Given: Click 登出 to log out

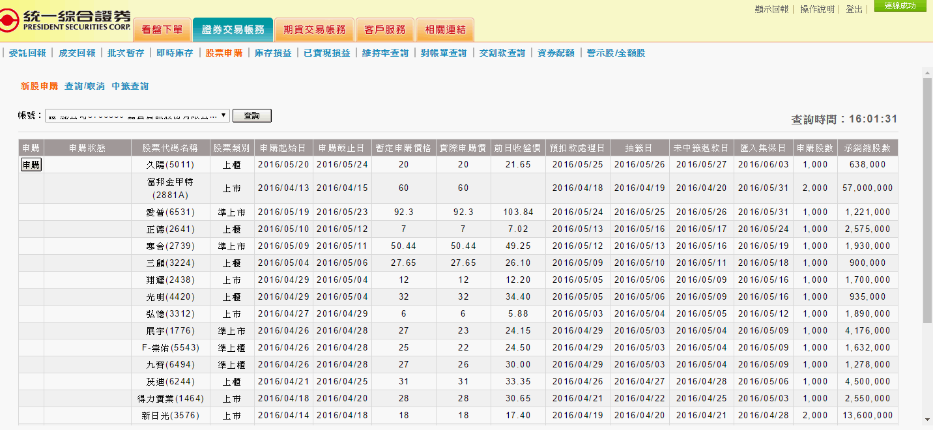Looking at the screenshot, I should click(854, 9).
